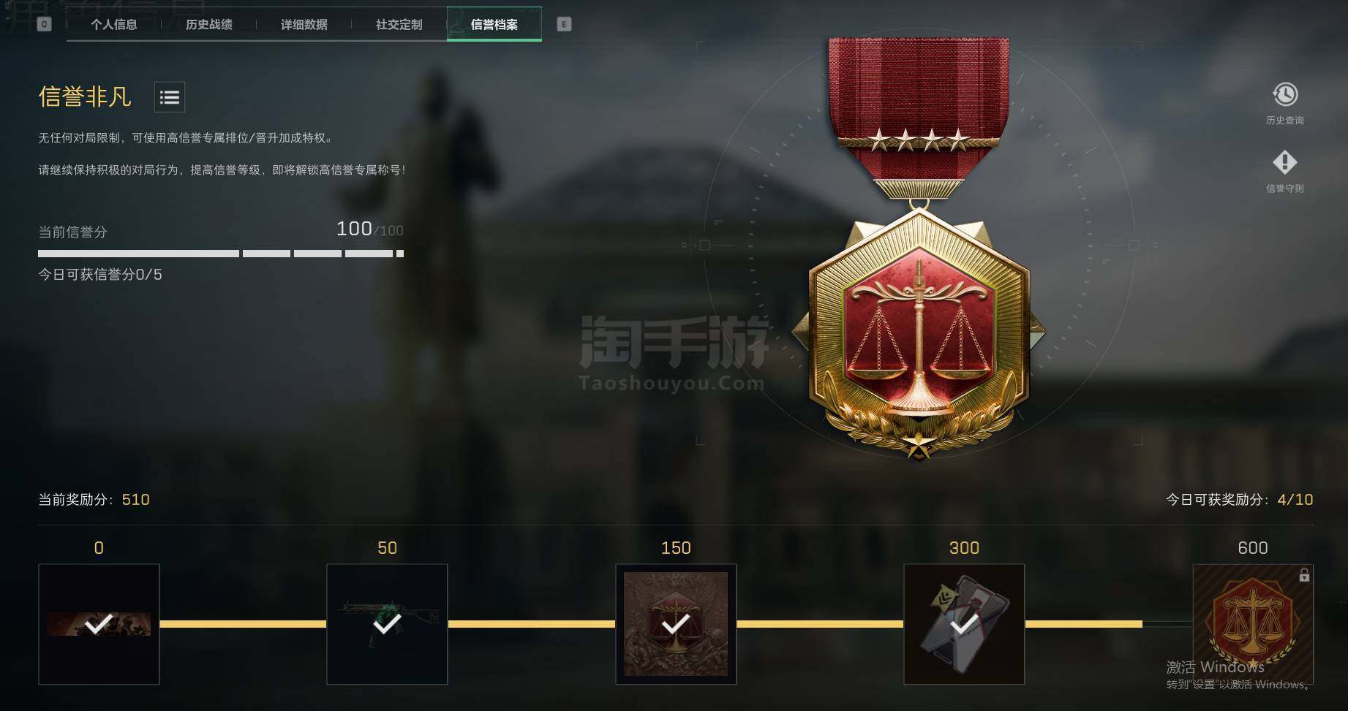This screenshot has width=1348, height=711.
Task: Select the rifle skin reward at 50
Action: tap(387, 624)
